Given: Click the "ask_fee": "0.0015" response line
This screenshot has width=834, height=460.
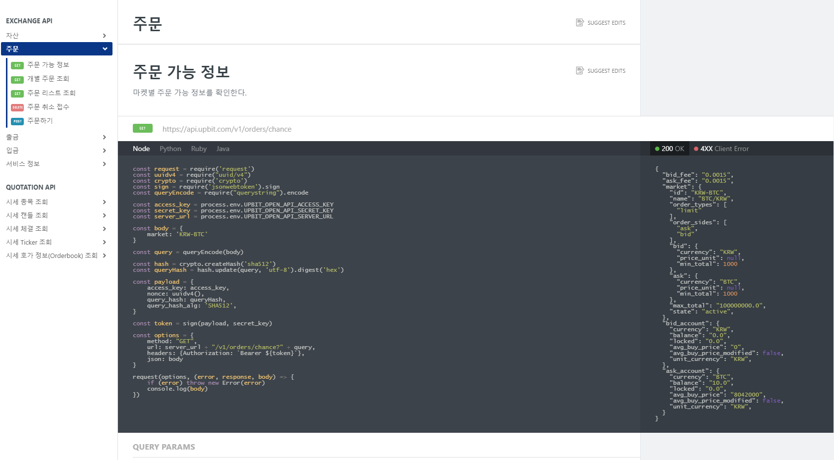Looking at the screenshot, I should click(x=698, y=181).
